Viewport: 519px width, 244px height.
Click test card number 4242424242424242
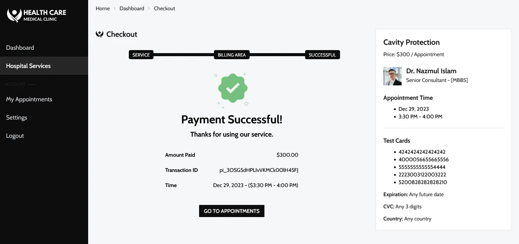[x=422, y=152]
